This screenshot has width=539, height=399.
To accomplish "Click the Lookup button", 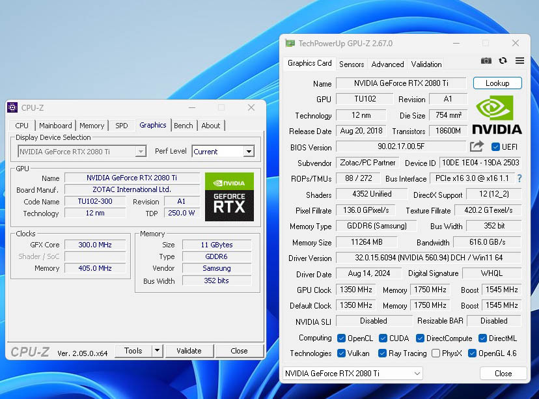I will tap(497, 83).
